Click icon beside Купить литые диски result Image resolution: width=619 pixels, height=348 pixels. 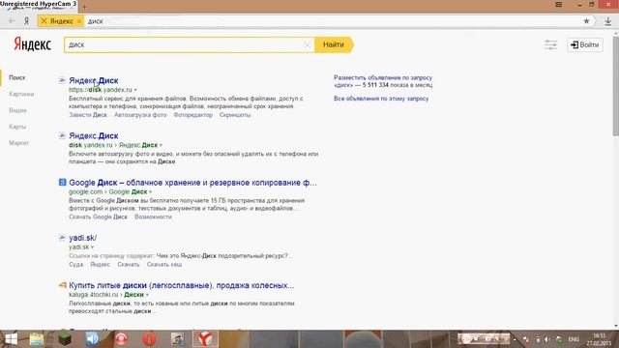pos(62,285)
